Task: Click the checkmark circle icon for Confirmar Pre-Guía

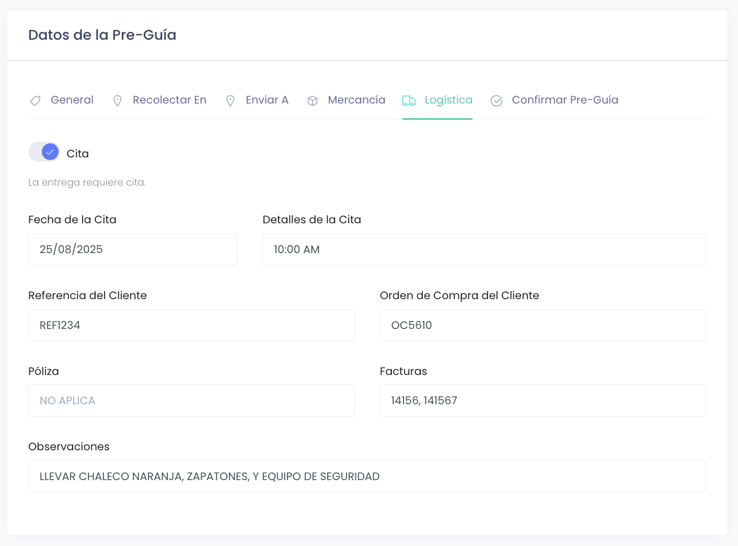Action: (x=497, y=100)
